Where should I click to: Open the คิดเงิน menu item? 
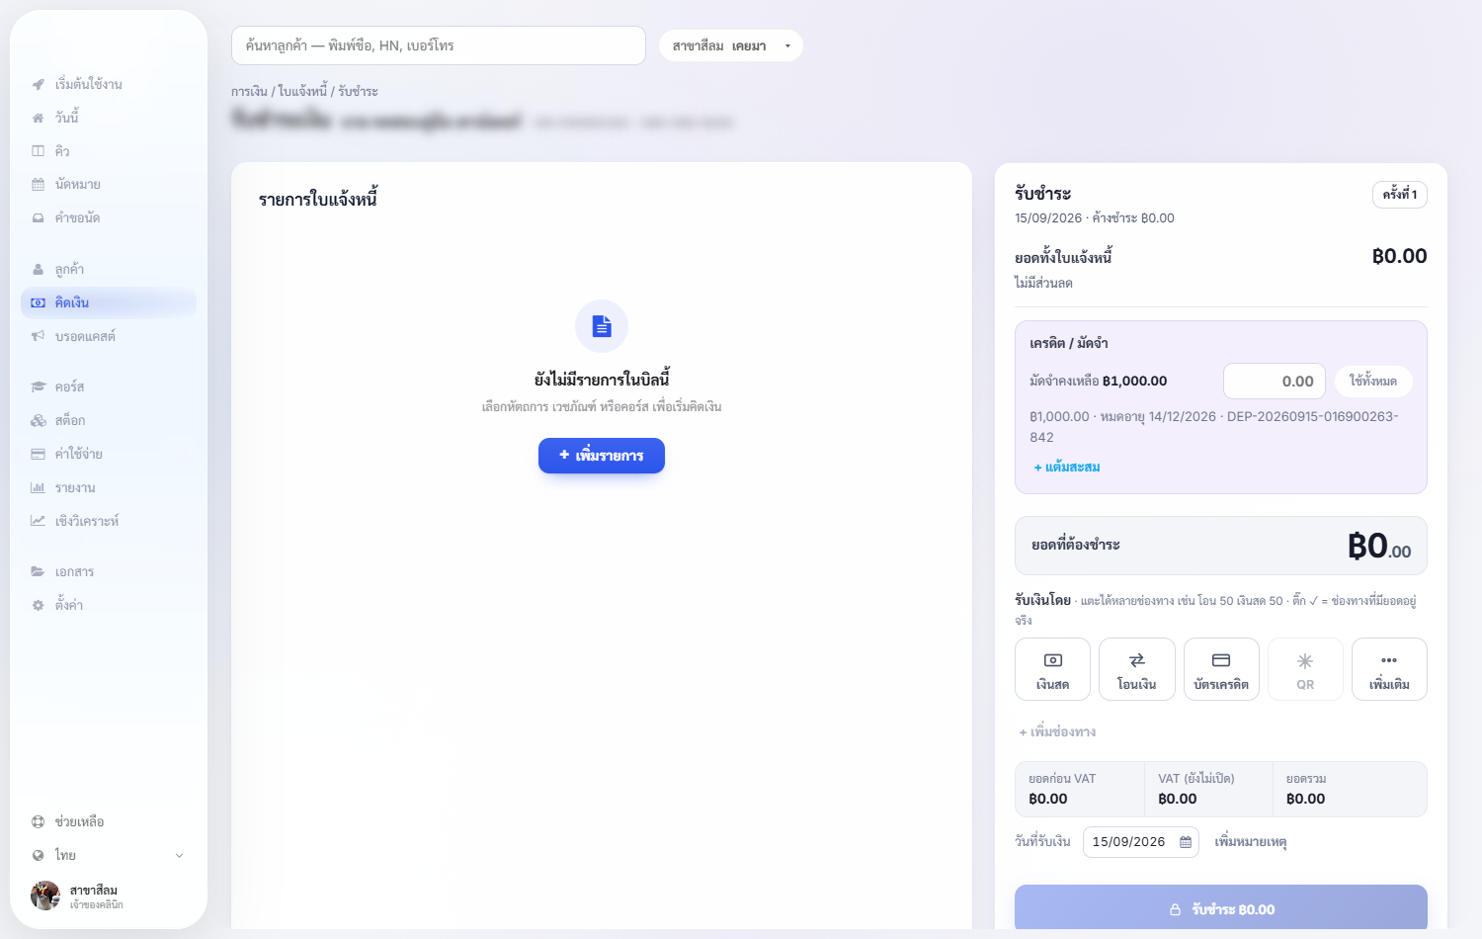pos(109,303)
